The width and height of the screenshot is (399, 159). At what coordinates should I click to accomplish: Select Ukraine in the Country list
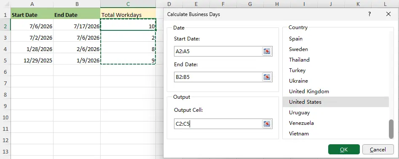[x=336, y=81]
